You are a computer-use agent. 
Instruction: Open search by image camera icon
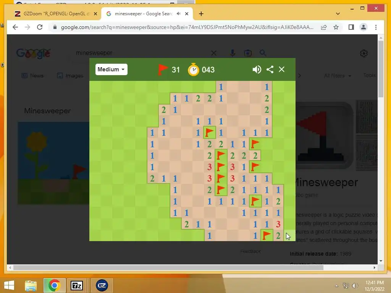247,53
